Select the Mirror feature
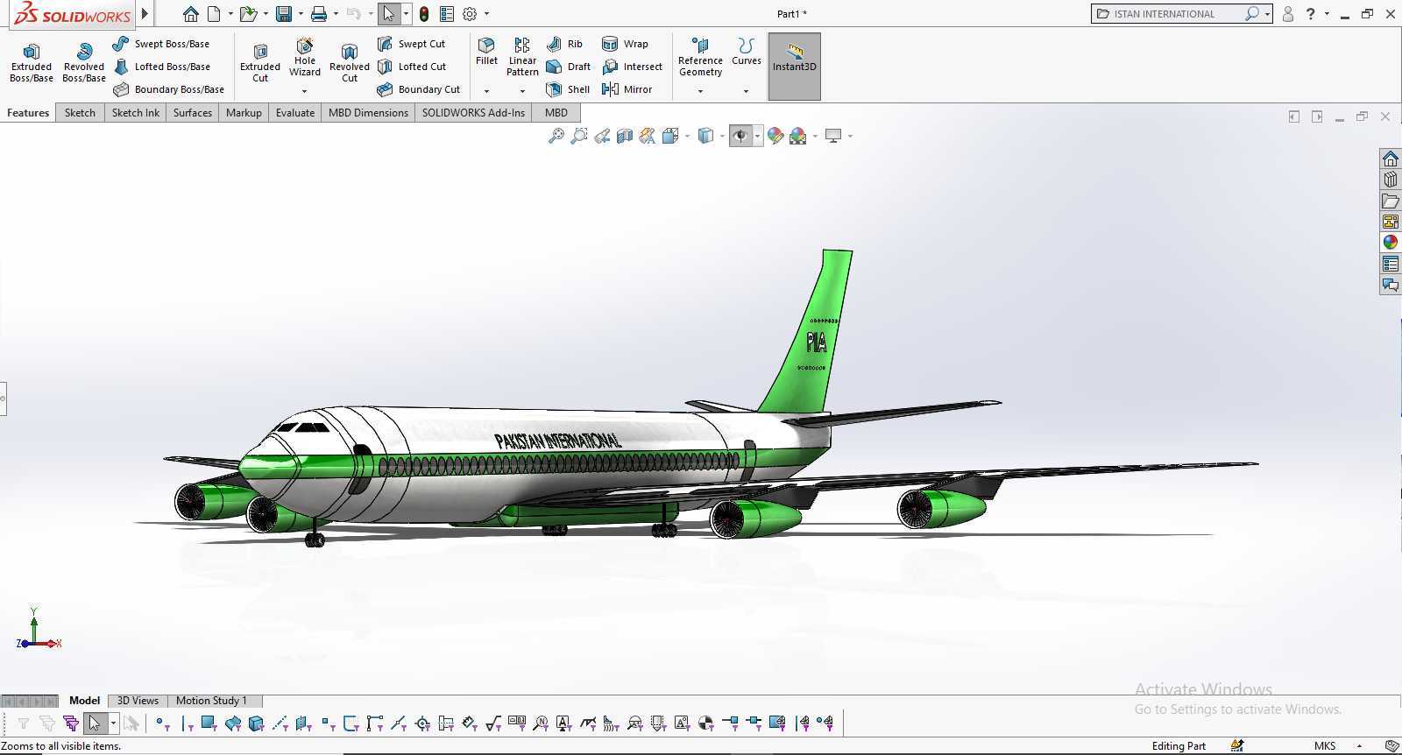Viewport: 1402px width, 755px height. (627, 89)
